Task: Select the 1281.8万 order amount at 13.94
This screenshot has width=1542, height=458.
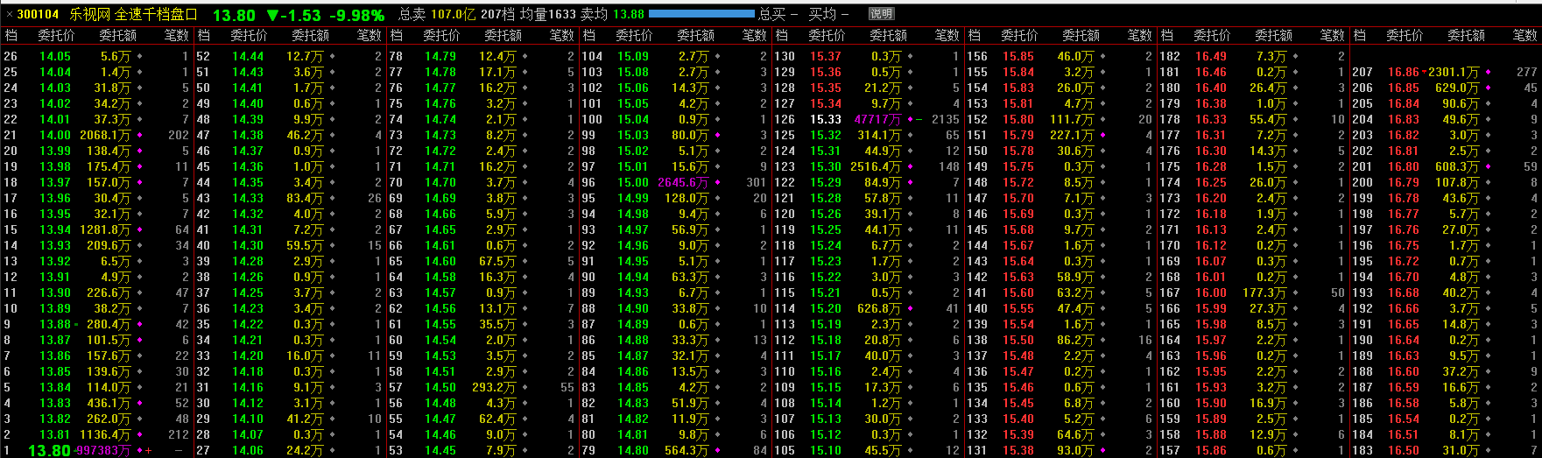Action: click(x=105, y=229)
